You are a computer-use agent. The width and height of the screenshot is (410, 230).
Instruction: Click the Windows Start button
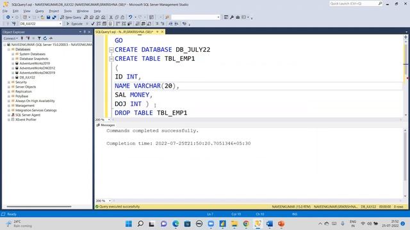(x=129, y=224)
